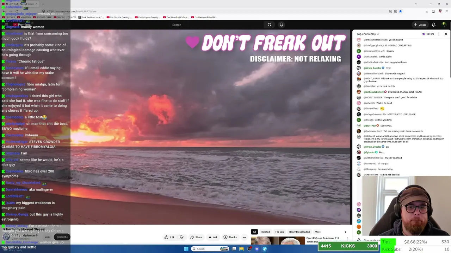This screenshot has height=253, width=451.
Task: Open Discord from the taskbar
Action: [x=257, y=249]
